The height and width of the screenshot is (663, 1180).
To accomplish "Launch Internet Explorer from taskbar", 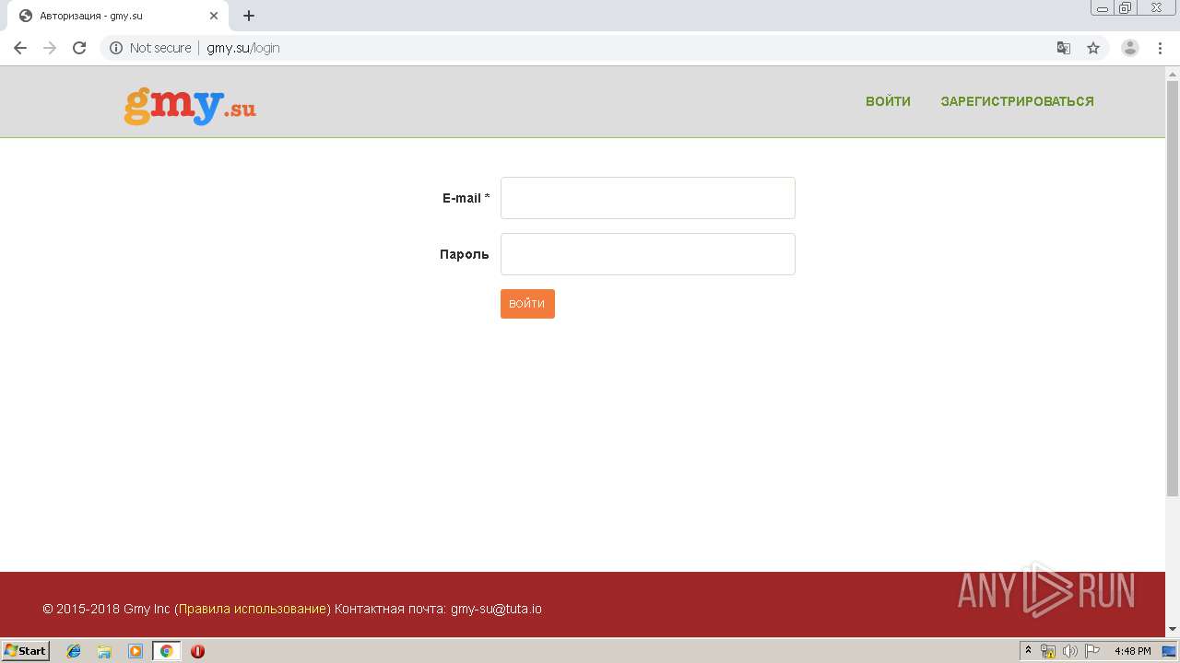I will pos(74,651).
